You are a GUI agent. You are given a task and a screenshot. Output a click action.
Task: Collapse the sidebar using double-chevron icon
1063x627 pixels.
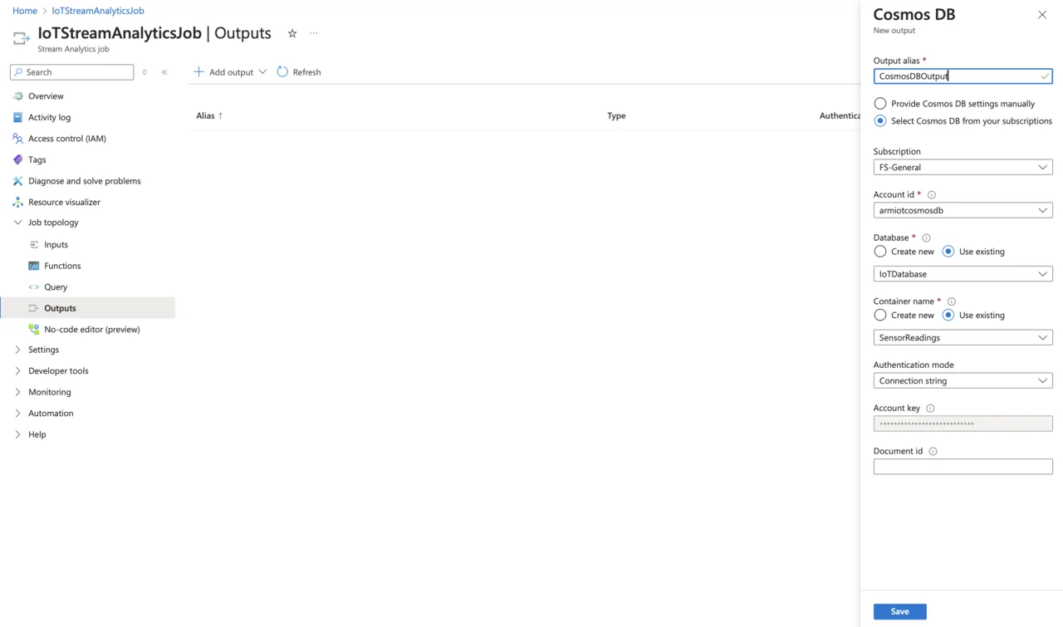(x=164, y=72)
